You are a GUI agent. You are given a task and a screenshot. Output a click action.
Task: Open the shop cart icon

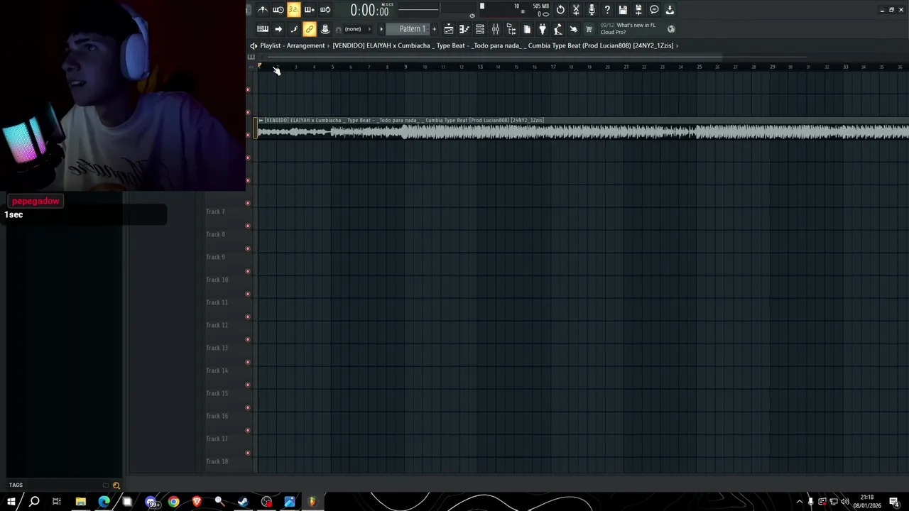coord(589,29)
